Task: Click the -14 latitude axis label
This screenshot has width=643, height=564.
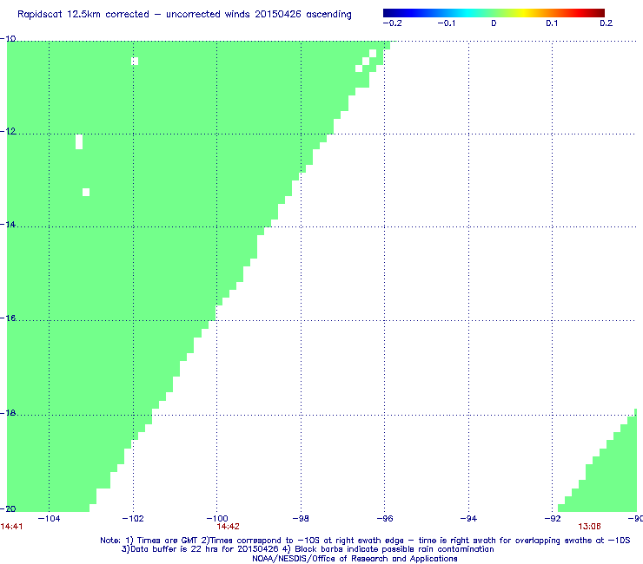Action: tap(8, 225)
